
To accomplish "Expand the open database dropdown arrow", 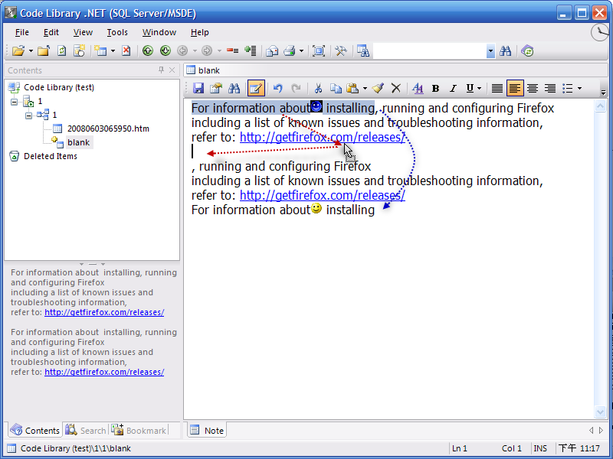I will (31, 51).
